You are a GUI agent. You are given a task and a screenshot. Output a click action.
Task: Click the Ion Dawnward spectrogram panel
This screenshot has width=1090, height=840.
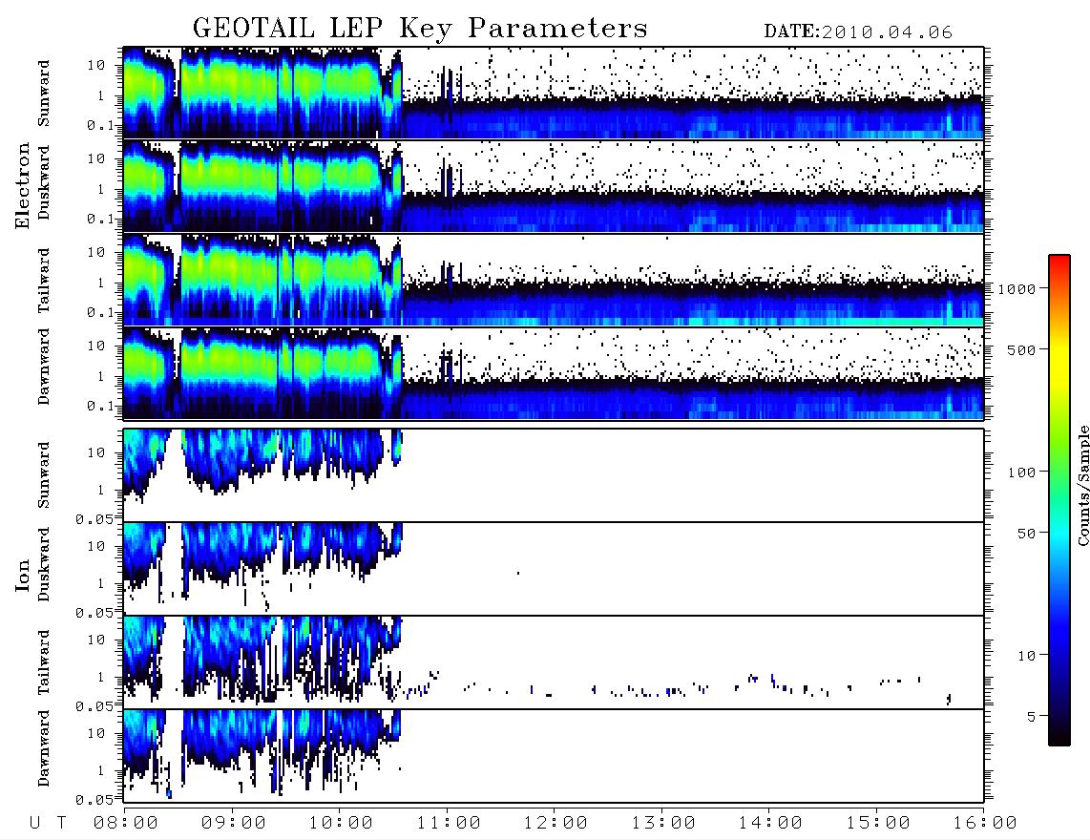554,756
